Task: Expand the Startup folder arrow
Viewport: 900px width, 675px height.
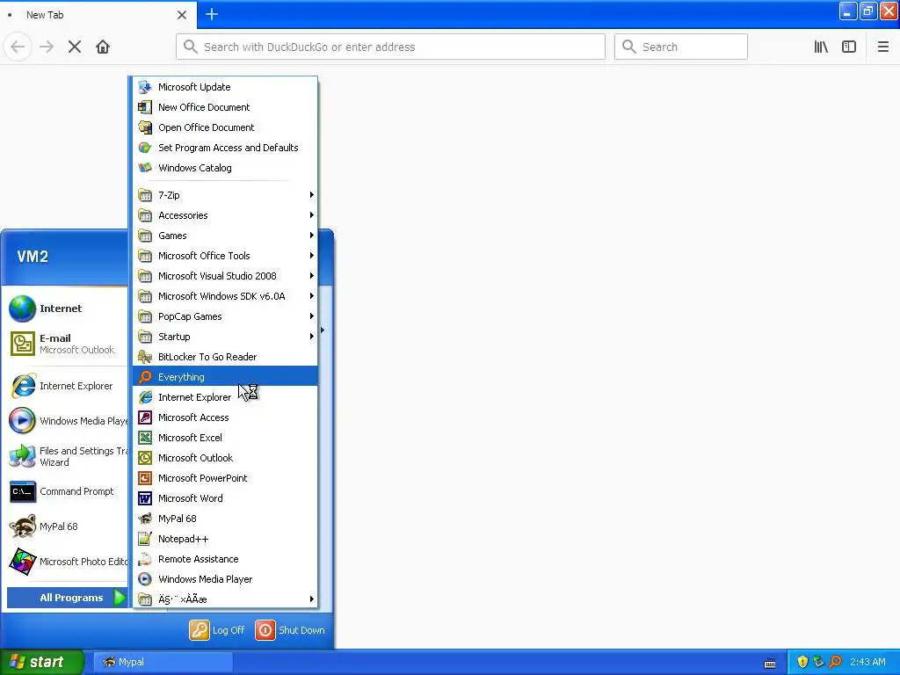Action: pyautogui.click(x=312, y=337)
